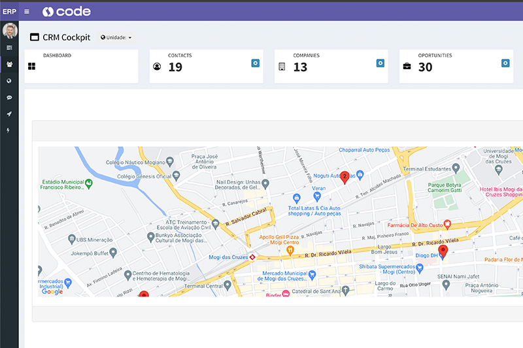523x348 pixels.
Task: Click the blue button on Companies card
Action: [x=380, y=63]
